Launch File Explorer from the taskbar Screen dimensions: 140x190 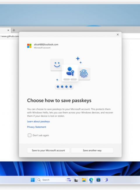coord(84,180)
